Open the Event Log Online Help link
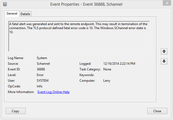 tap(54, 92)
